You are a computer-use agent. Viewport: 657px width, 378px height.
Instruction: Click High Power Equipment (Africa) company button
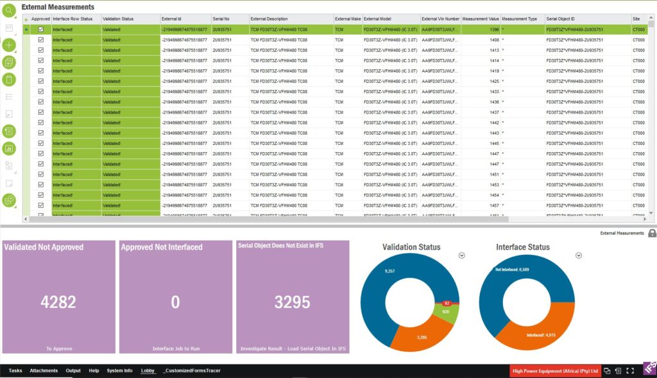pyautogui.click(x=555, y=371)
